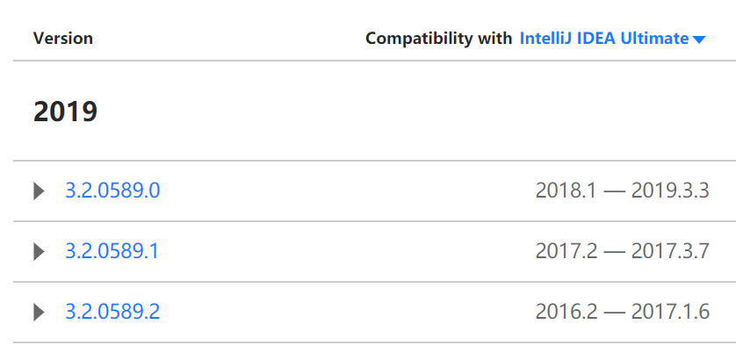Click the 'Compatibility with' label
736x353 pixels.
click(438, 39)
